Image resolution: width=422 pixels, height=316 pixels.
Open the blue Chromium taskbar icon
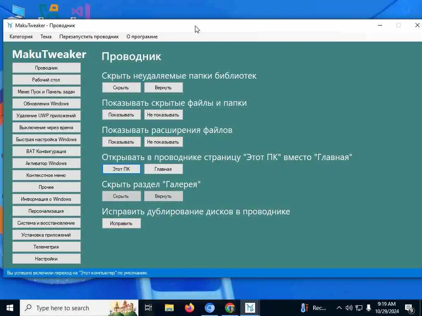(x=210, y=308)
